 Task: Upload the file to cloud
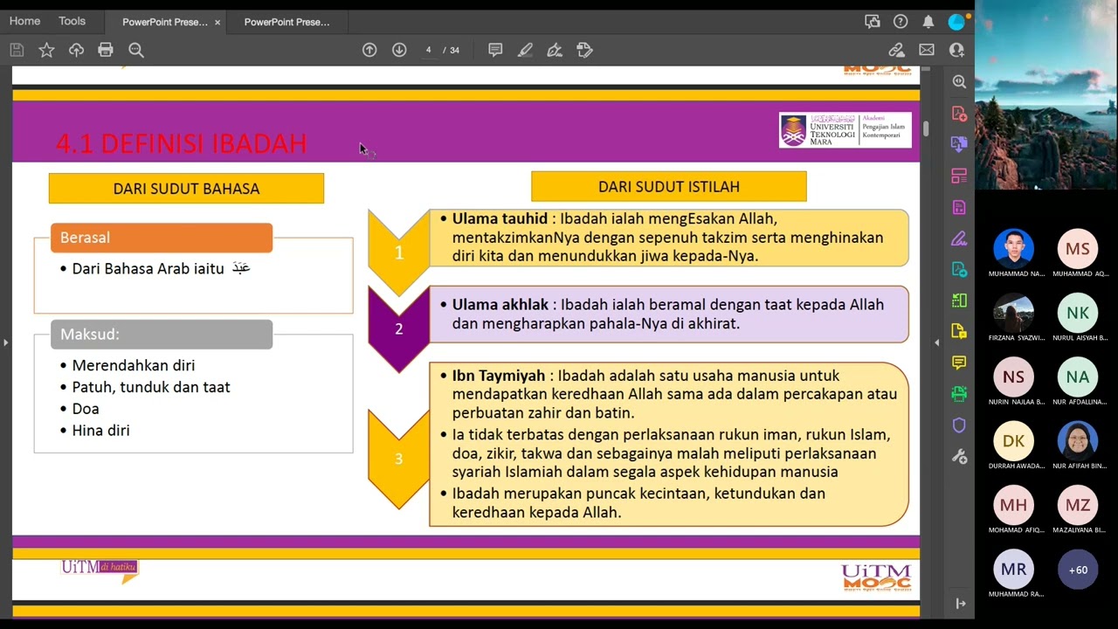pyautogui.click(x=76, y=51)
